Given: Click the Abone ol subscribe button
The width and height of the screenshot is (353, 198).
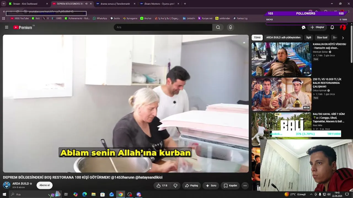Looking at the screenshot, I should pyautogui.click(x=44, y=185).
